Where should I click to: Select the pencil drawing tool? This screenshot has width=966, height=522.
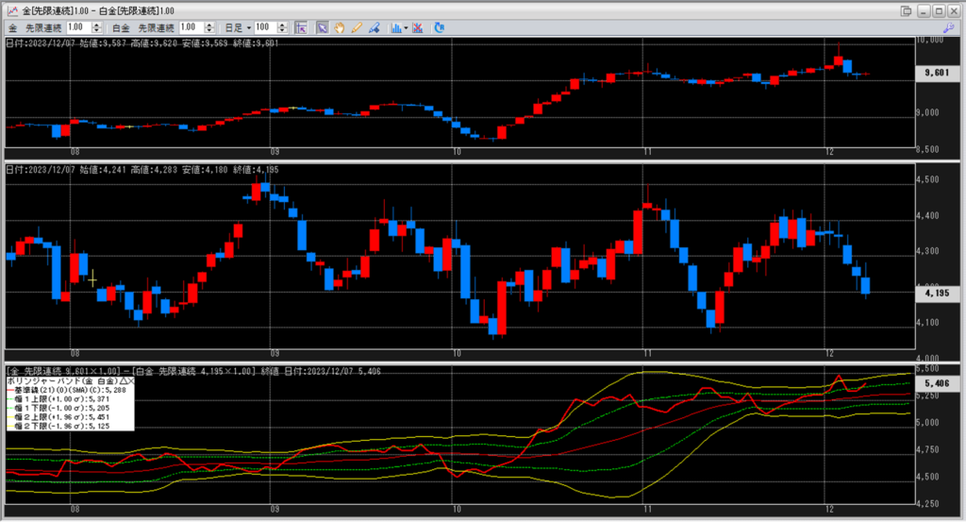[x=357, y=27]
